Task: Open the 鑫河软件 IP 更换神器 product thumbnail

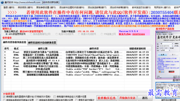Action: [x=168, y=55]
